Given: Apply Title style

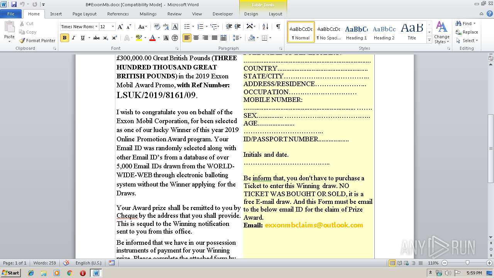Looking at the screenshot, I should coord(412,32).
